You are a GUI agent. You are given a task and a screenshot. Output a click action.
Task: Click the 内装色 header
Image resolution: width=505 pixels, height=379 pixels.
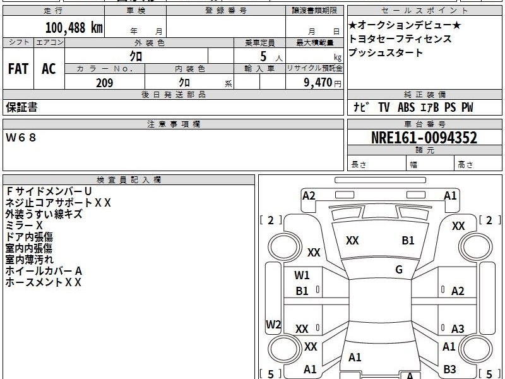tap(189, 69)
